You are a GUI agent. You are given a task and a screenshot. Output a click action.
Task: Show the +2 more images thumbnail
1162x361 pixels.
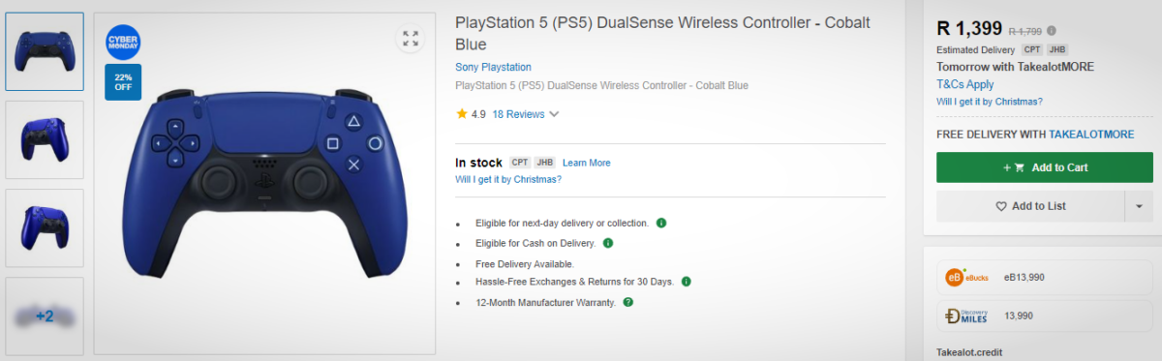coord(45,316)
